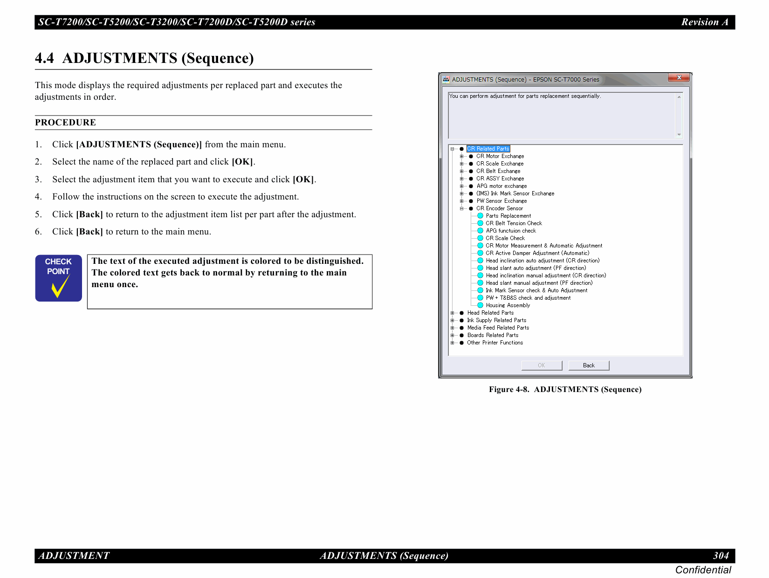The width and height of the screenshot is (769, 578).
Task: Click the black bullet icon of Head Related Parts
Action: 461,313
